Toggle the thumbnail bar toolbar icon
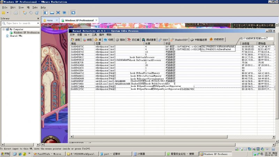 [52, 13]
